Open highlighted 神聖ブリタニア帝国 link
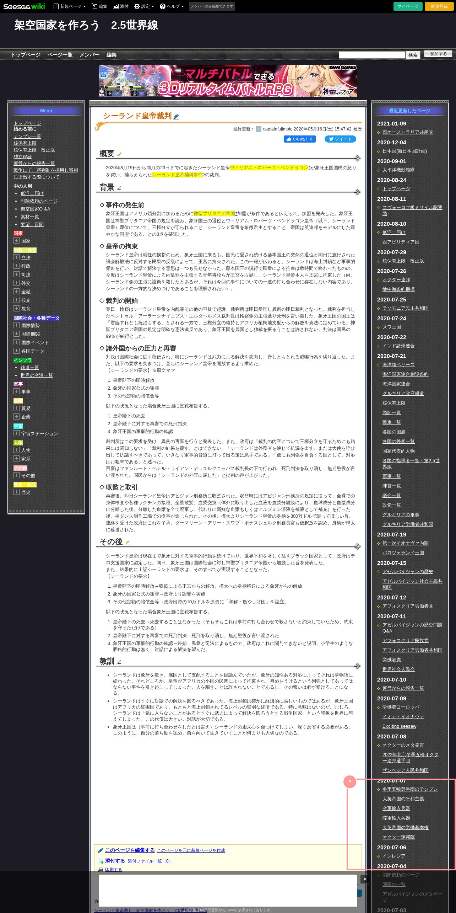Viewport: 456px width, 913px height. [x=214, y=214]
